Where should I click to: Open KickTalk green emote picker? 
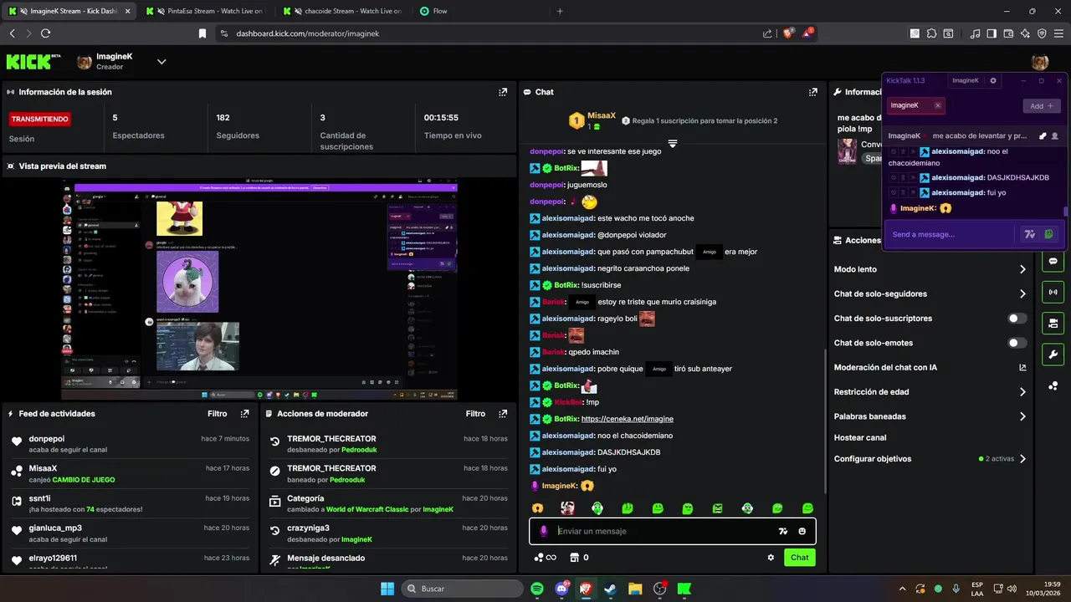pyautogui.click(x=1048, y=234)
